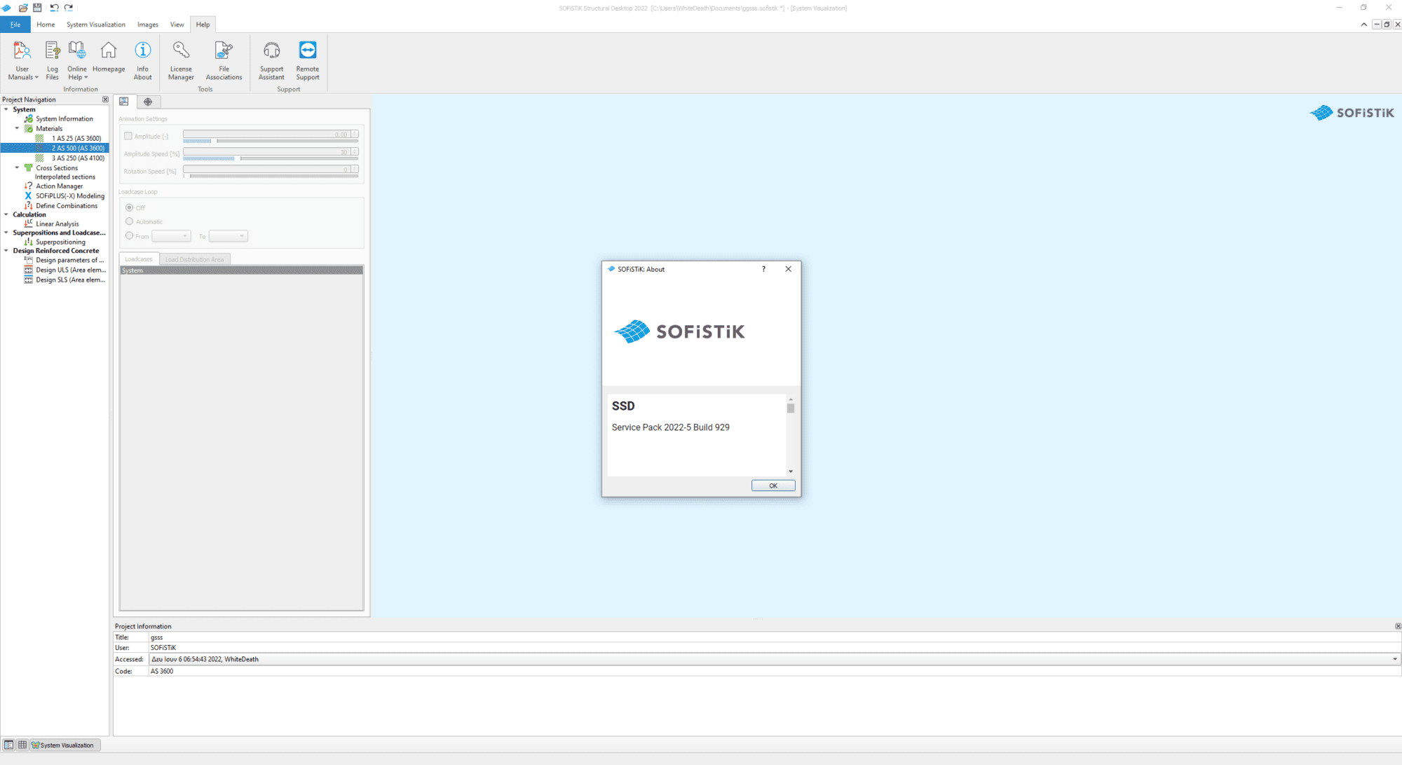Switch to the animation settings panel tab icon

click(124, 102)
